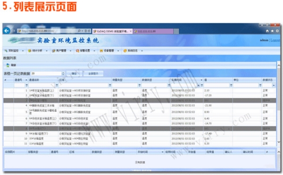Click the browser back arrow button

pos(7,31)
